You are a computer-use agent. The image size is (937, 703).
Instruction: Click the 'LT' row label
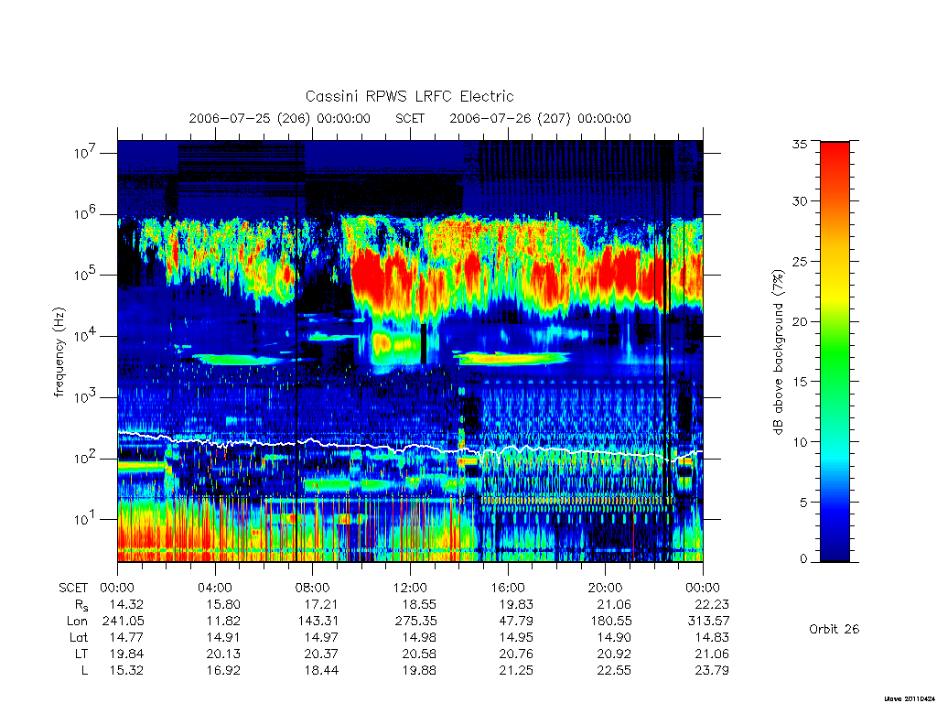coord(81,654)
